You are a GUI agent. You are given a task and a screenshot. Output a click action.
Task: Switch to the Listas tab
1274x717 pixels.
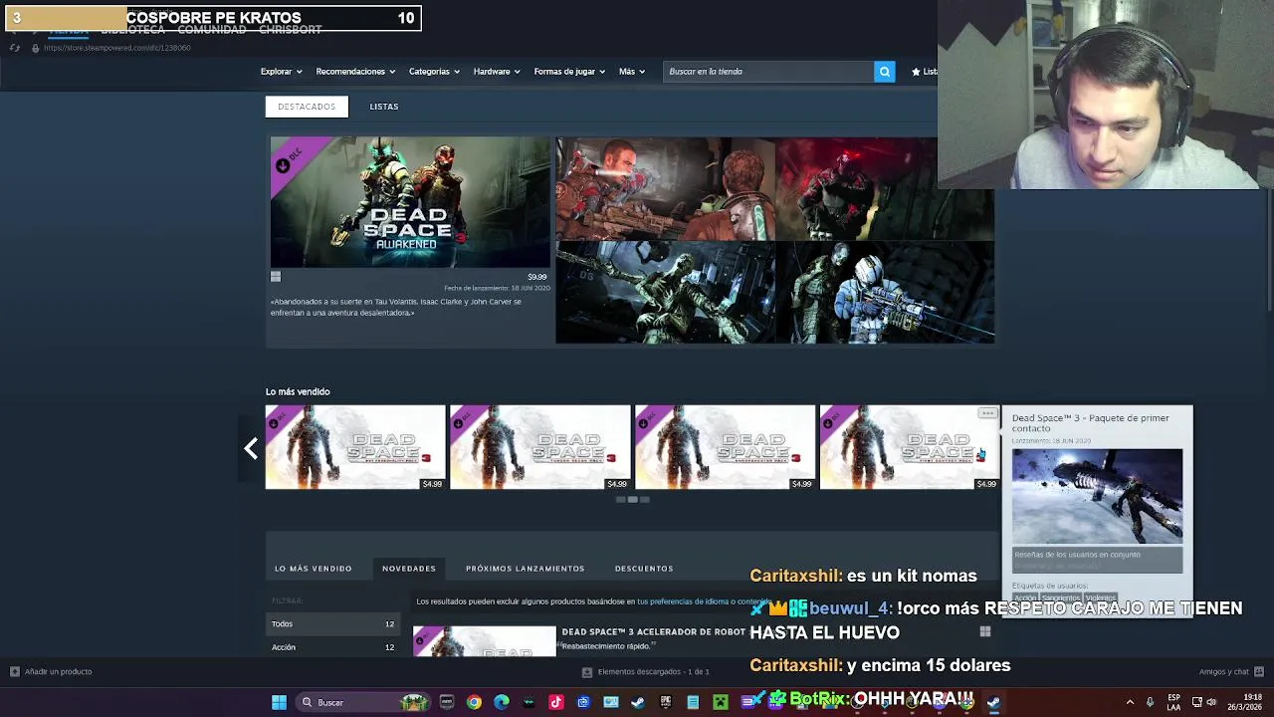[383, 107]
